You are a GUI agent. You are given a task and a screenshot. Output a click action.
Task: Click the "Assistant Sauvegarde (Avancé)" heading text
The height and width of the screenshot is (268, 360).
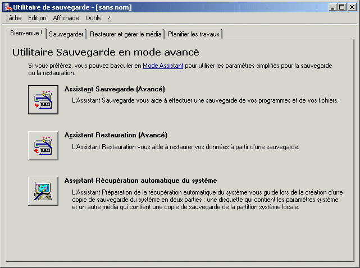[x=115, y=89]
